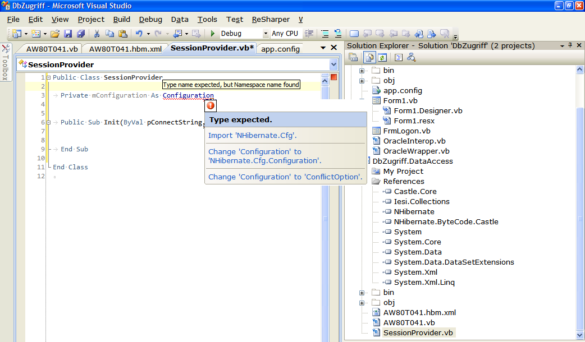Viewport: 585px width, 342px height.
Task: Start debugging with the green play icon
Action: coord(212,34)
